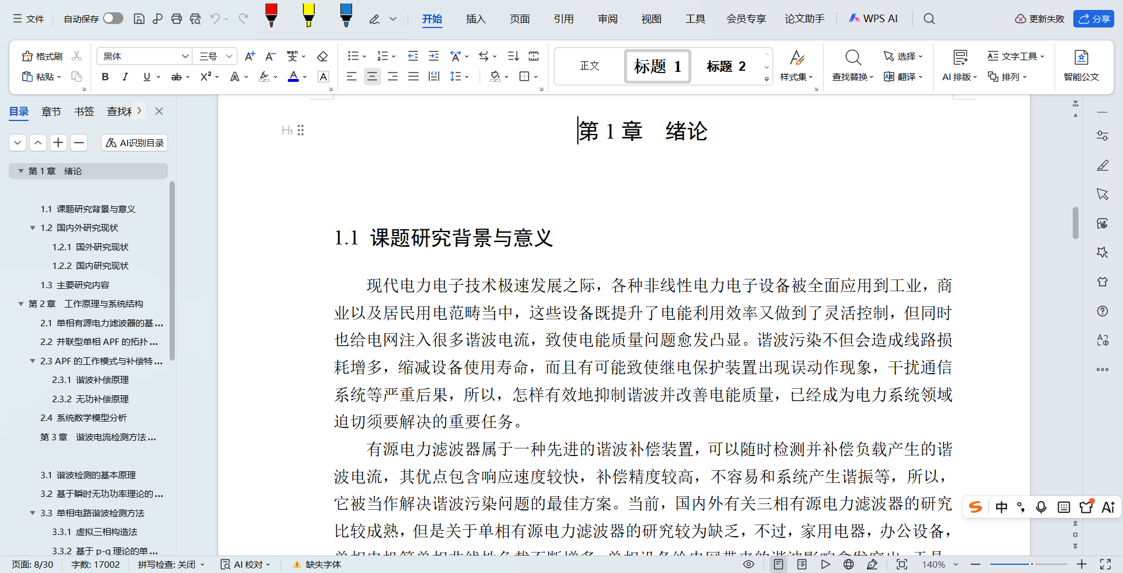Increase font size icon
This screenshot has height=573, width=1123.
click(x=250, y=56)
